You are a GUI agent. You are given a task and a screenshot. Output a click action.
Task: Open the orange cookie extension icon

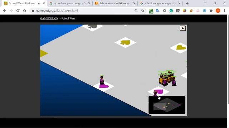191,11
